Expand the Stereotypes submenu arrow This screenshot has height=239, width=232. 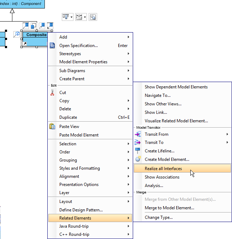pyautogui.click(x=129, y=53)
